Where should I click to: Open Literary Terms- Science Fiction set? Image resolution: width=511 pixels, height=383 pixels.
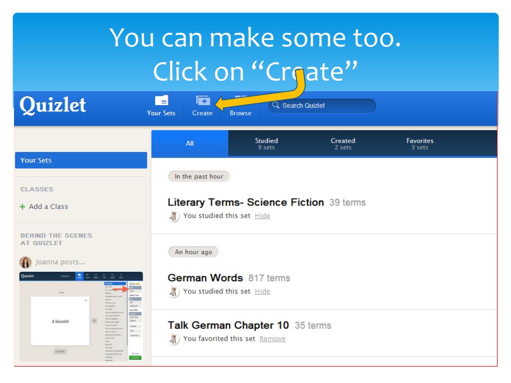tap(246, 202)
